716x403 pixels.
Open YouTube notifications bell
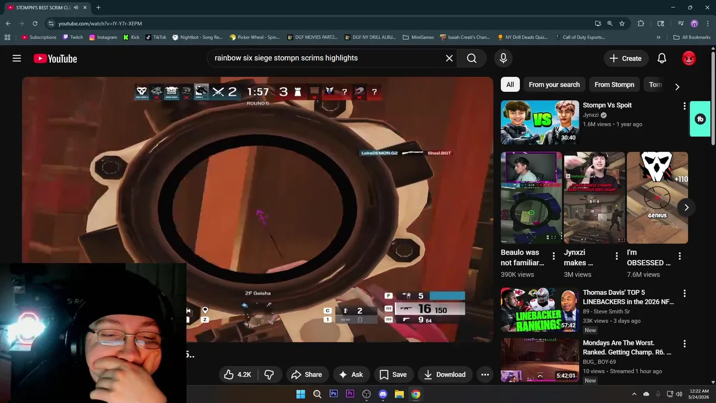(662, 58)
